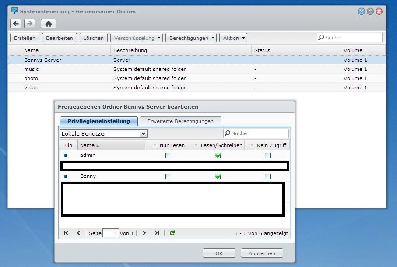Focus the dialog Suche search field

click(x=256, y=133)
